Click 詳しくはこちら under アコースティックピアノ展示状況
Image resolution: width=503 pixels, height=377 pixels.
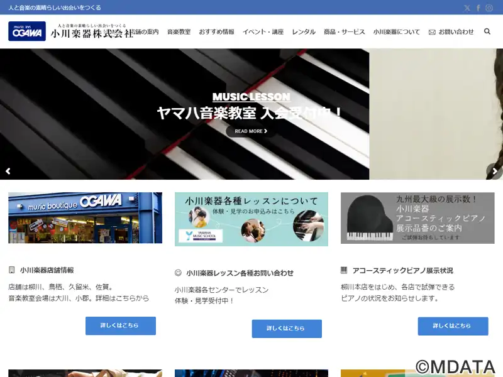[453, 326]
